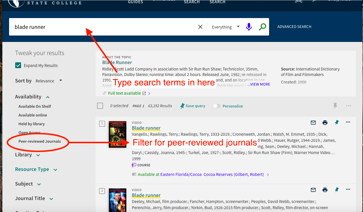This screenshot has height=212, width=363.
Task: Click the Save query pin icon
Action: coord(183,106)
